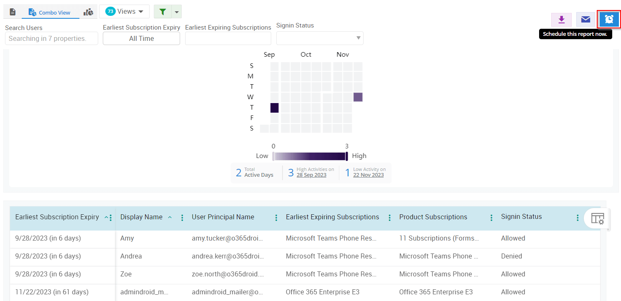Open the table column settings icon
621x301 pixels.
pos(598,218)
